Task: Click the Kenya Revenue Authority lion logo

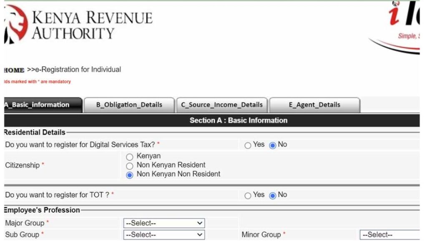Action: click(15, 24)
